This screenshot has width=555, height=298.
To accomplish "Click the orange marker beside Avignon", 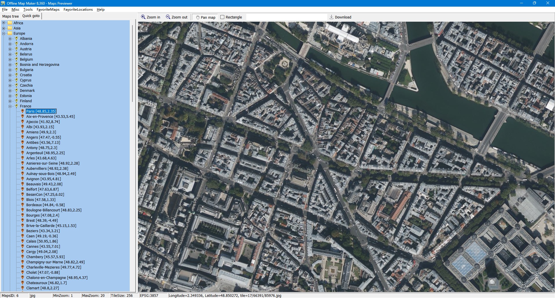I will (x=23, y=179).
